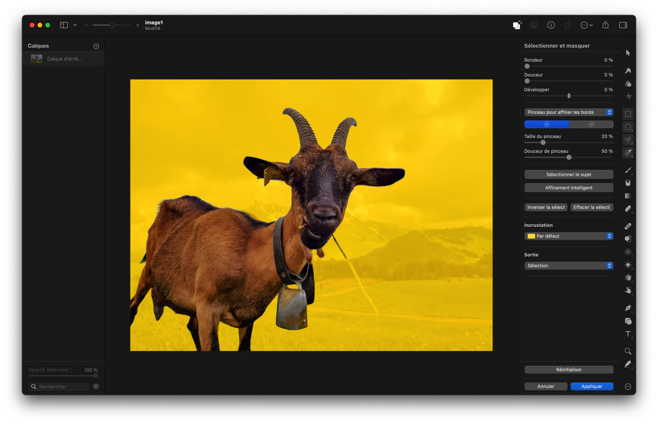Click the 50 % brush softness value

click(607, 151)
